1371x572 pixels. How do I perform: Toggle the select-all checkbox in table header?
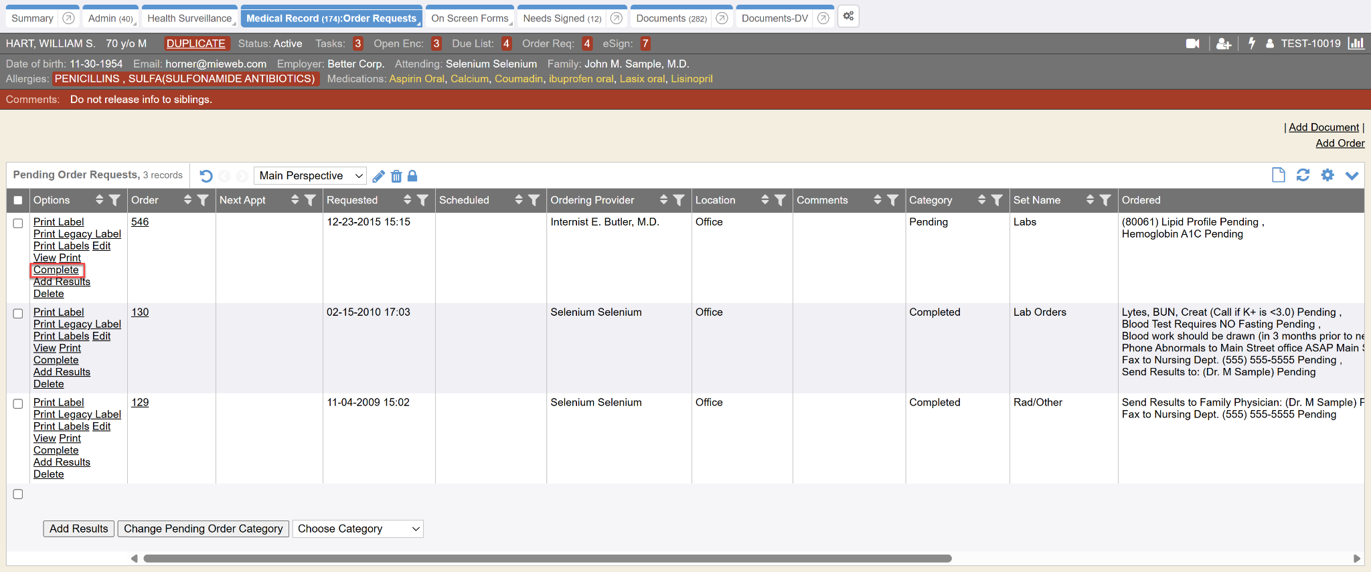coord(18,200)
